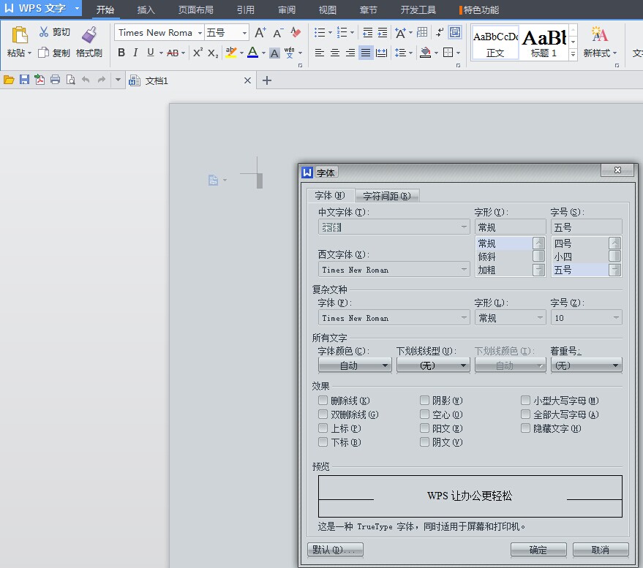The height and width of the screenshot is (568, 643).
Task: Open the 插入 ribbon tab
Action: (146, 10)
